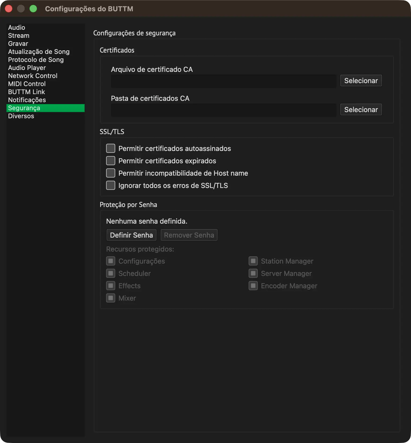Screen dimensions: 411x443
Task: Click the 'Configurações de segurança' heading
Action: [x=134, y=33]
